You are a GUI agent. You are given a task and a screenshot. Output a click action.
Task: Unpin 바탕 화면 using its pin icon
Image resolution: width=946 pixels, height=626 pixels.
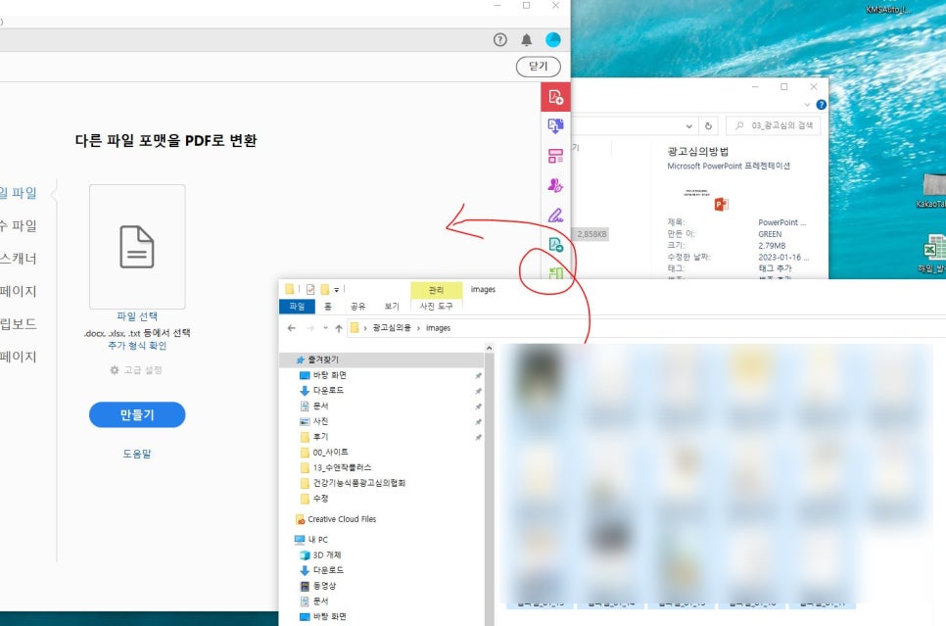click(x=478, y=375)
